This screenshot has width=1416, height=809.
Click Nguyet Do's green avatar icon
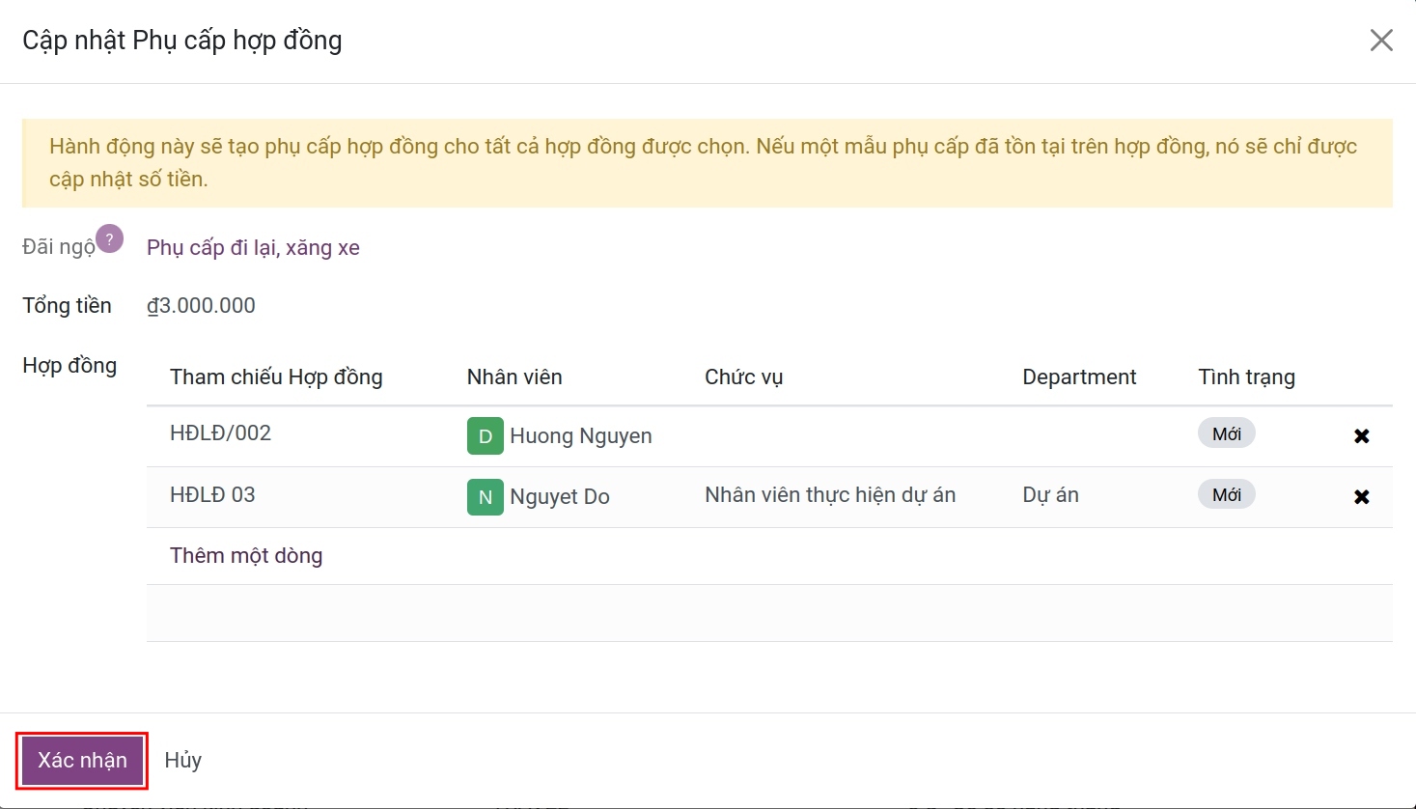[x=485, y=497]
